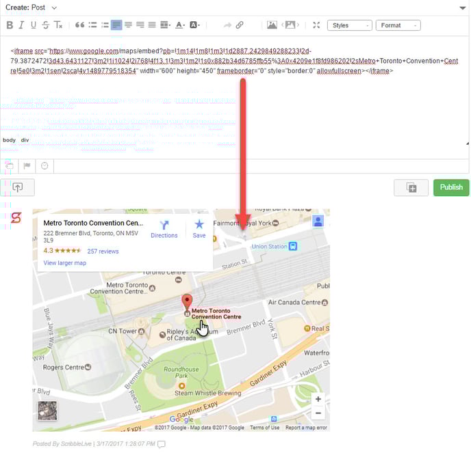Insert numbered list
Screen dimensions: 471x453
(x=105, y=25)
